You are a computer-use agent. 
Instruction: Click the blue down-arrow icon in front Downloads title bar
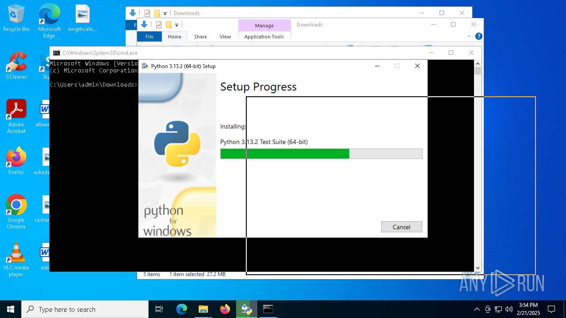coord(144,24)
